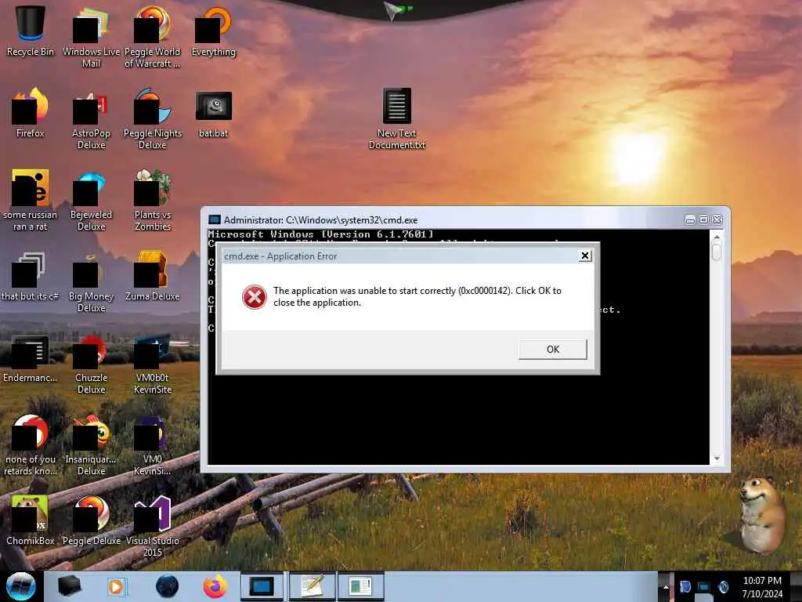This screenshot has width=802, height=602.
Task: Open Windows Live Mail desktop shortcut
Action: pos(91,37)
